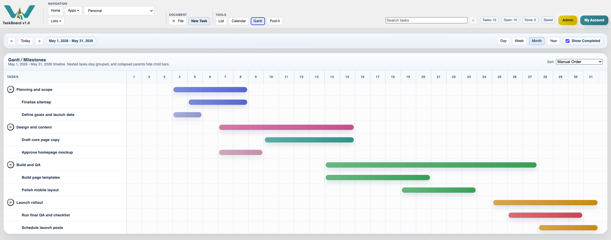Select the Gantt view tab
This screenshot has height=240, width=611.
click(x=258, y=21)
